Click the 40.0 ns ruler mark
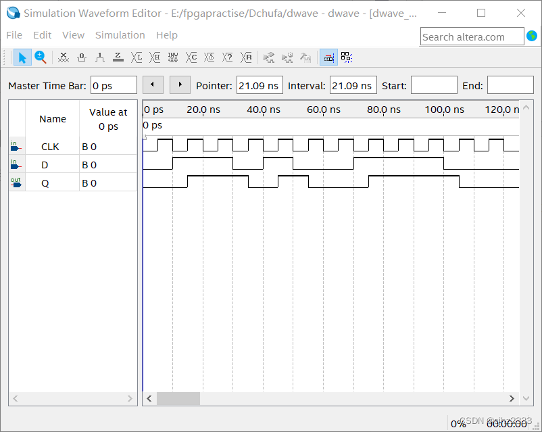542x432 pixels. 264,110
